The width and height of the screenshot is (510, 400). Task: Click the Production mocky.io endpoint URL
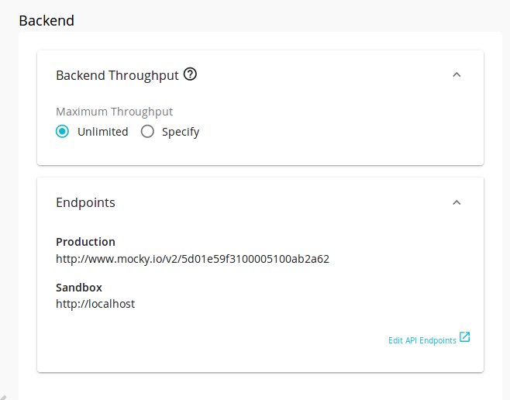point(192,259)
